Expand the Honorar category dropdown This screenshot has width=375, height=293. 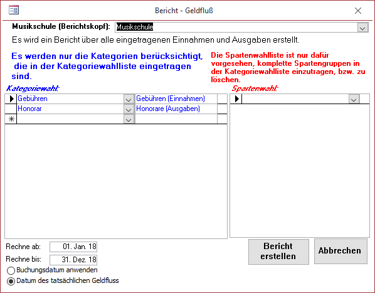point(129,109)
